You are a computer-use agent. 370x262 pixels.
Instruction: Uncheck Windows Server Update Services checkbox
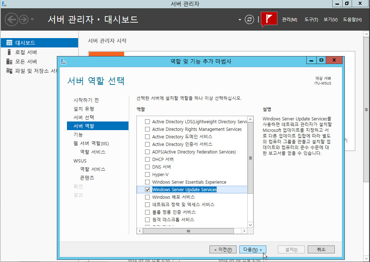[x=147, y=189]
